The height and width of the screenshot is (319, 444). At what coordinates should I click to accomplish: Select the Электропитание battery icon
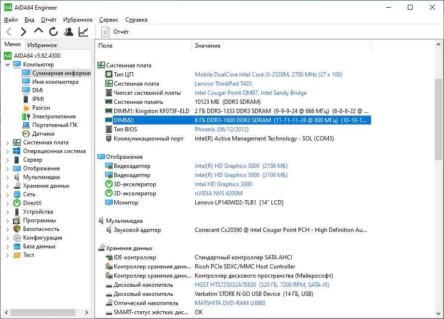[x=26, y=116]
